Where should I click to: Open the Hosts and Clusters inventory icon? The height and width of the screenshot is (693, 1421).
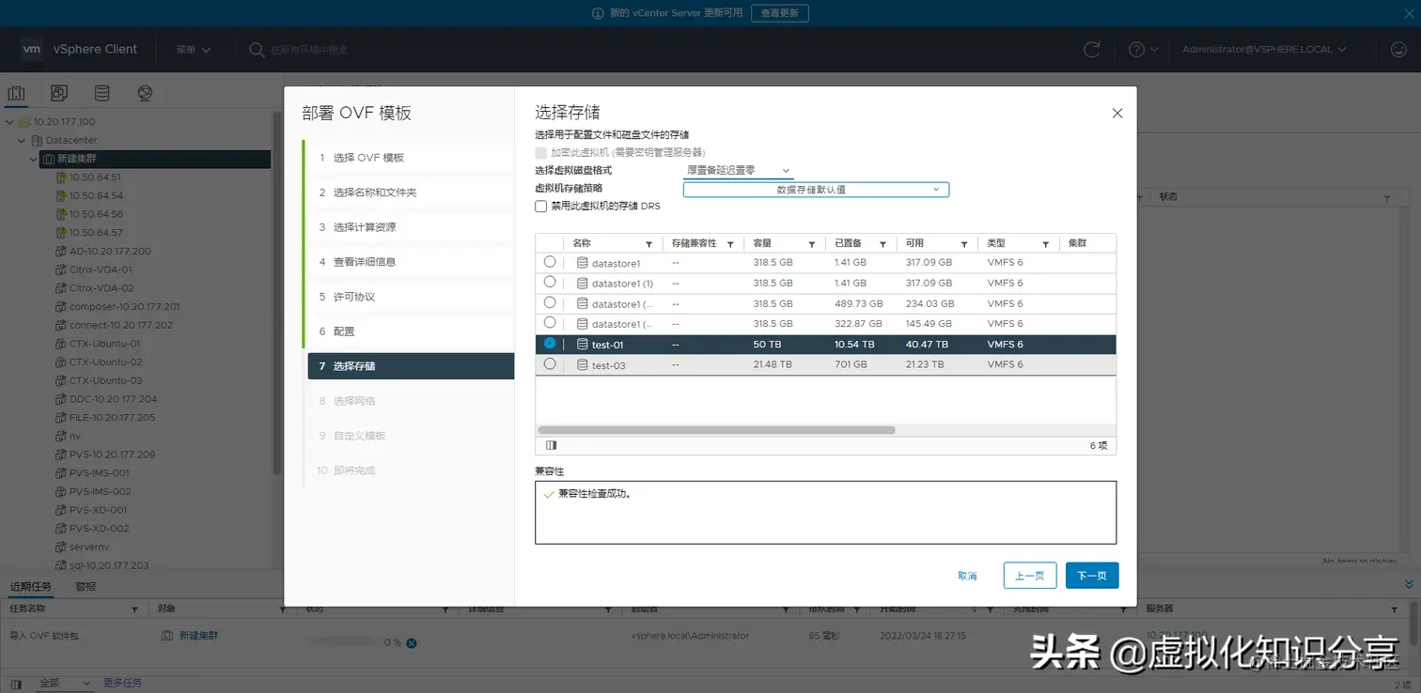click(15, 92)
